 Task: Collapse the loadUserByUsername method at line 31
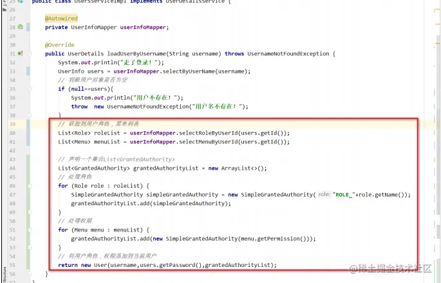tap(30, 53)
